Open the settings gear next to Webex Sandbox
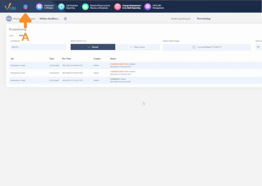Image resolution: width=262 pixels, height=186 pixels. click(x=65, y=19)
